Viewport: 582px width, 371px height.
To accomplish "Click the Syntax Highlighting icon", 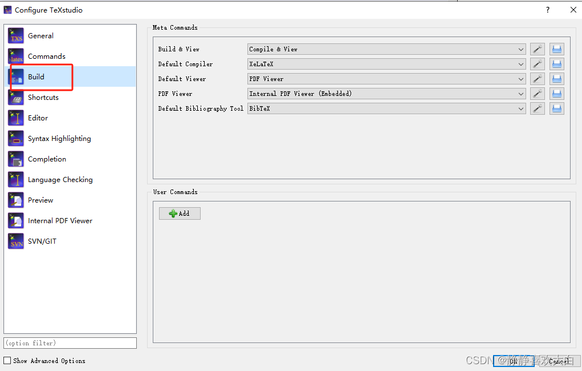I will (15, 138).
